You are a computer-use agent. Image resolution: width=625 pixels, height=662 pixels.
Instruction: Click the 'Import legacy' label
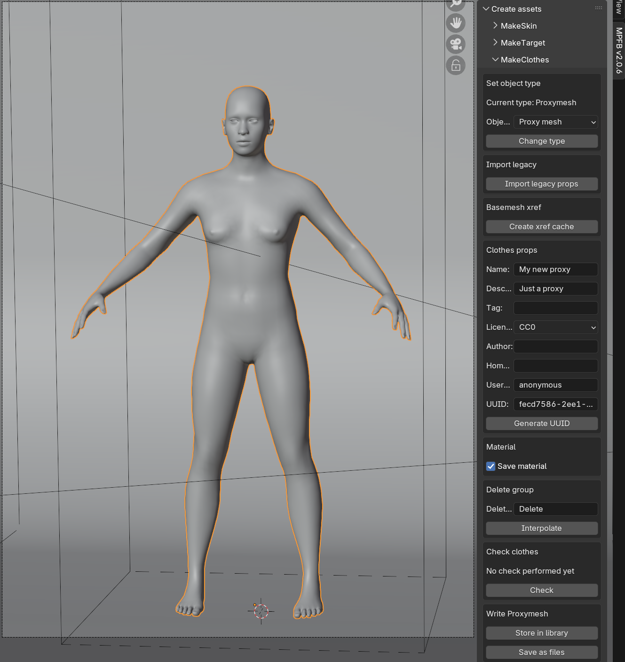coord(511,164)
